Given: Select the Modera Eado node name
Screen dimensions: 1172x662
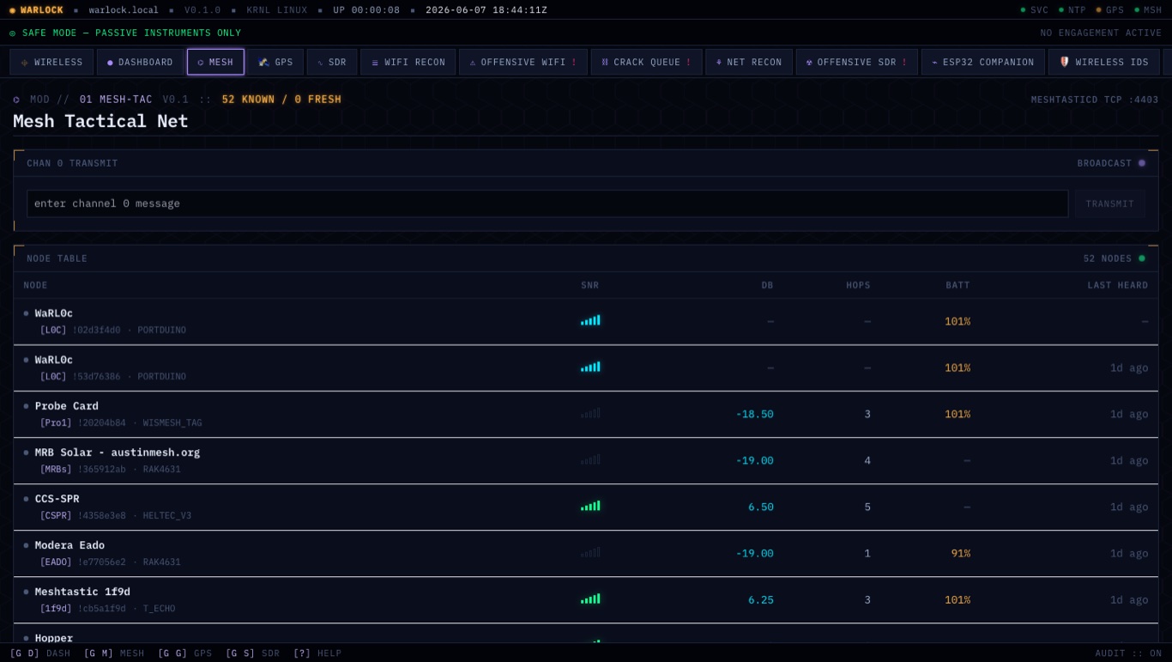Looking at the screenshot, I should 69,545.
